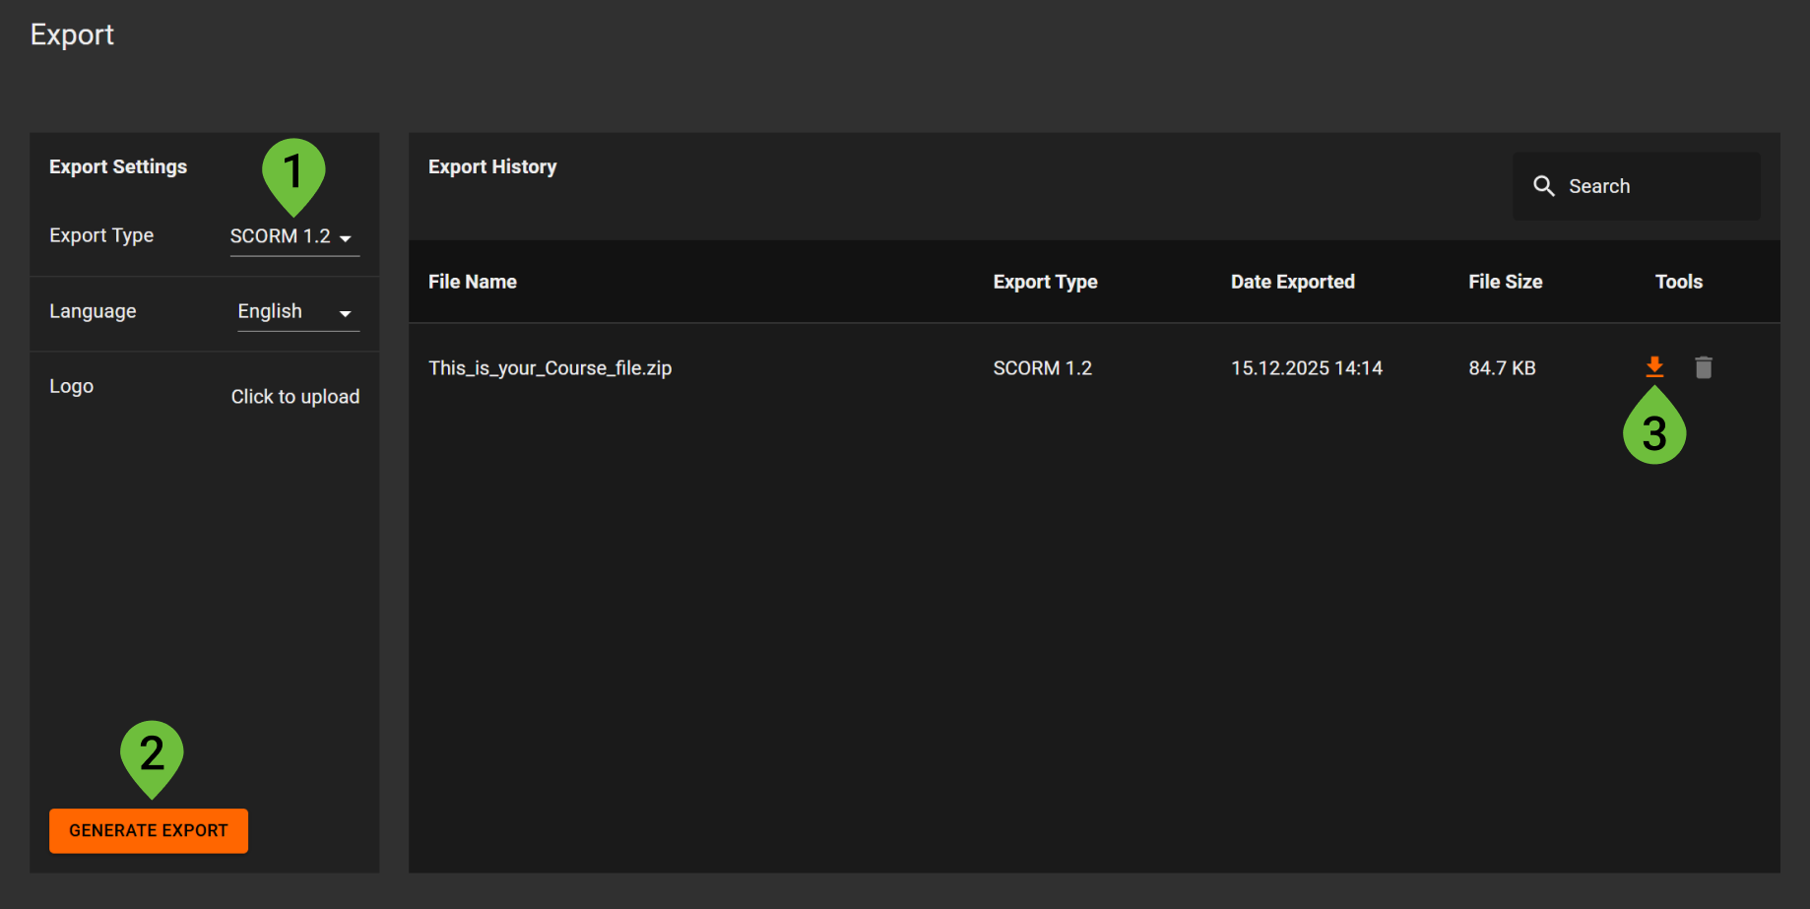Screen dimensions: 1810x909
Task: Delete the export using the trash icon
Action: [1704, 367]
